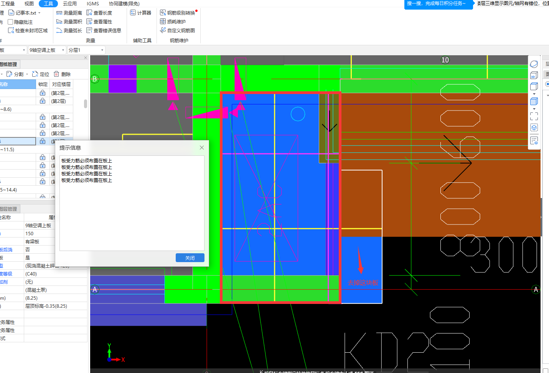Run 检查未封闭区域 unclosed region check

[28, 30]
